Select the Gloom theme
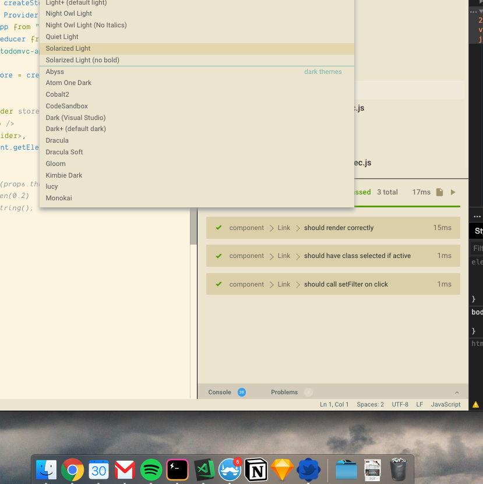Viewport: 483px width, 484px height. pos(197,164)
